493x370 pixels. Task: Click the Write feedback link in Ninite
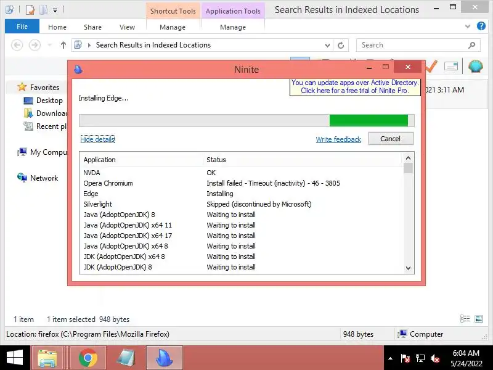click(x=338, y=139)
